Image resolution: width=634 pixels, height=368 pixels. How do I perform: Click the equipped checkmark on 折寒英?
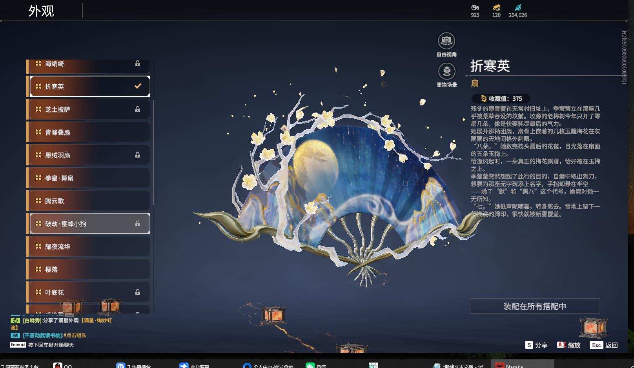pyautogui.click(x=138, y=86)
